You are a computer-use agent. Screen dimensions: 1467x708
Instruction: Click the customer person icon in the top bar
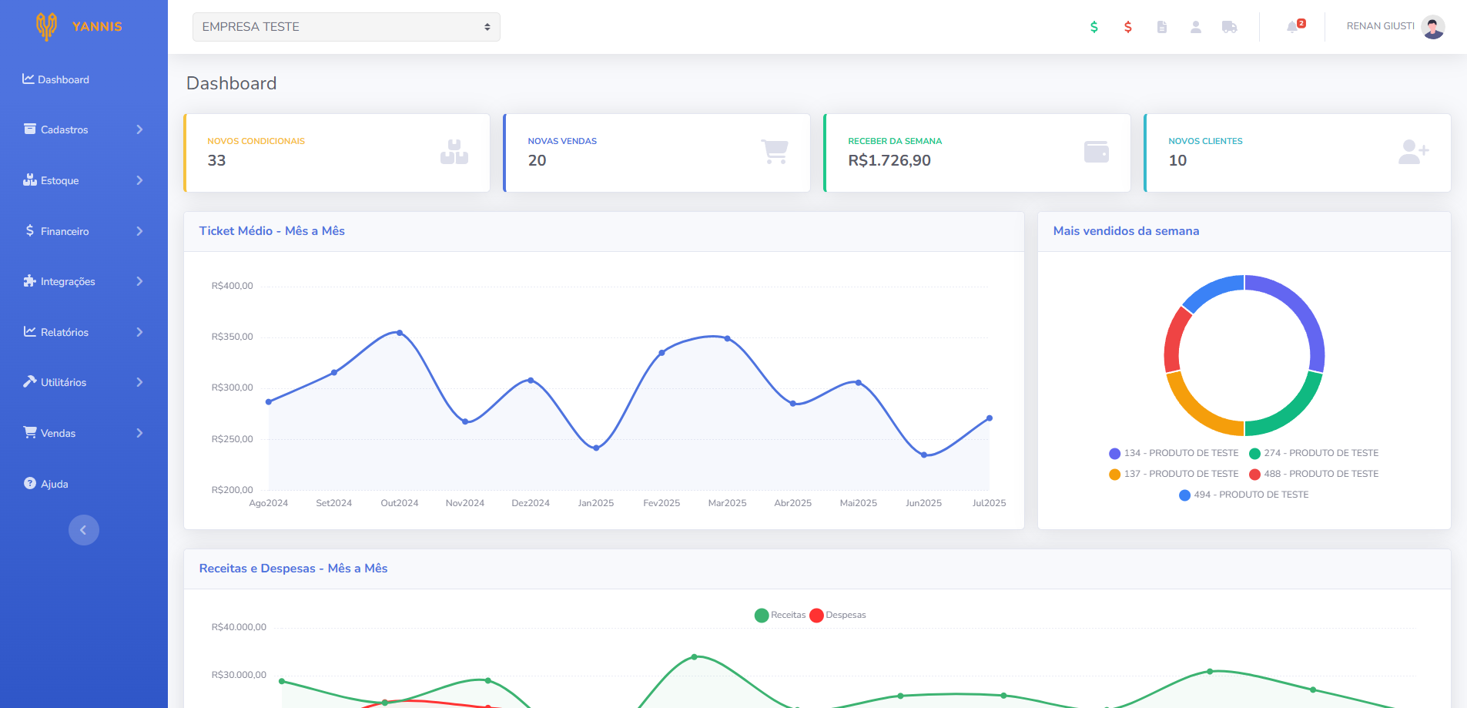1196,26
